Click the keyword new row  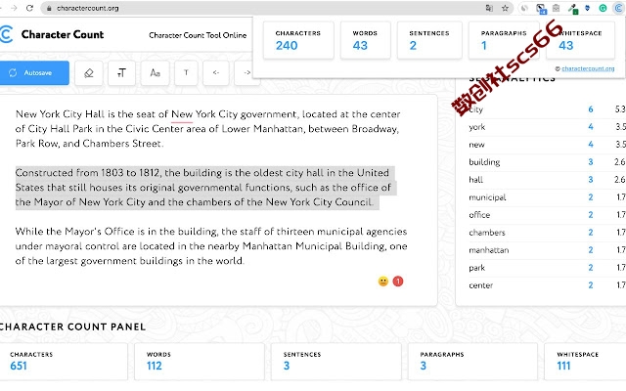547,145
